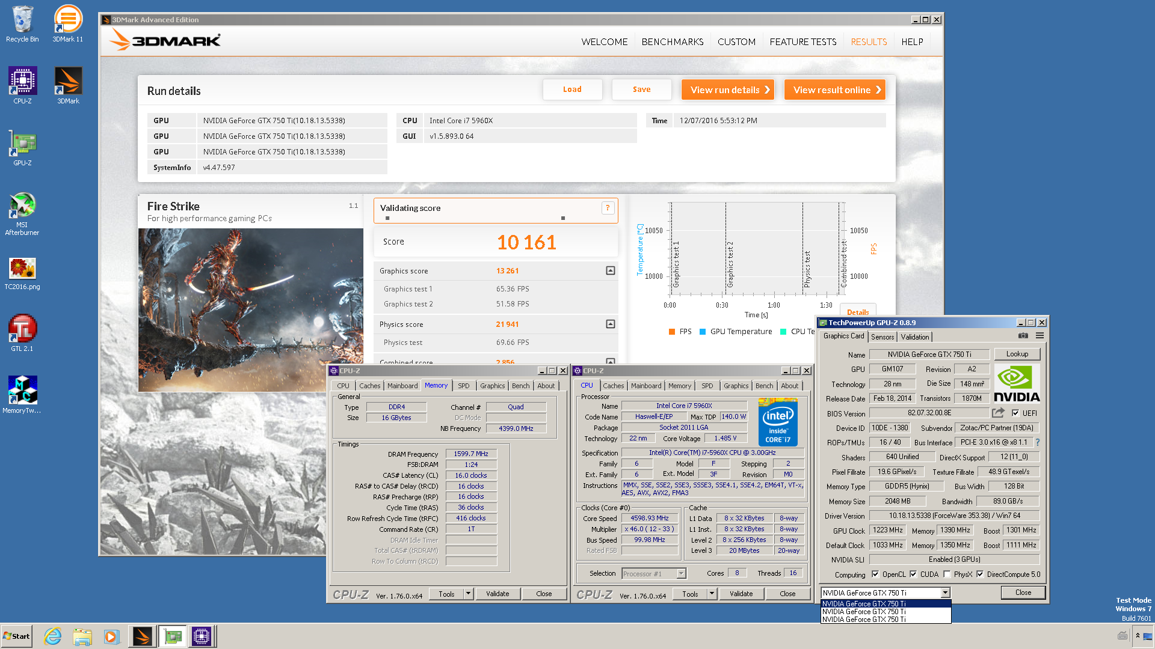Switch to the Validation tab in GPU-Z
The width and height of the screenshot is (1155, 649).
(x=915, y=337)
